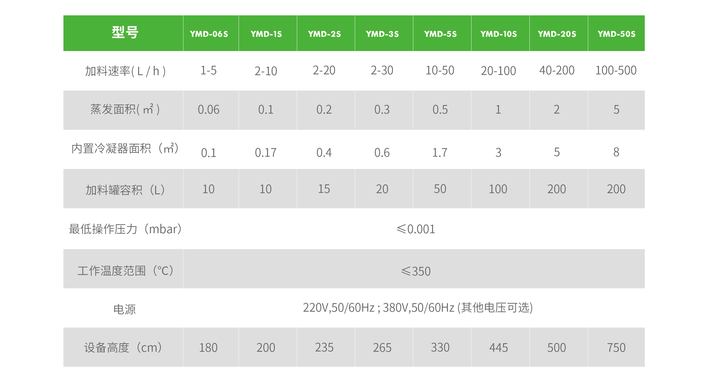The image size is (703, 383).
Task: Click the 最低操作压力 (mbar) row label
Action: coord(125,229)
